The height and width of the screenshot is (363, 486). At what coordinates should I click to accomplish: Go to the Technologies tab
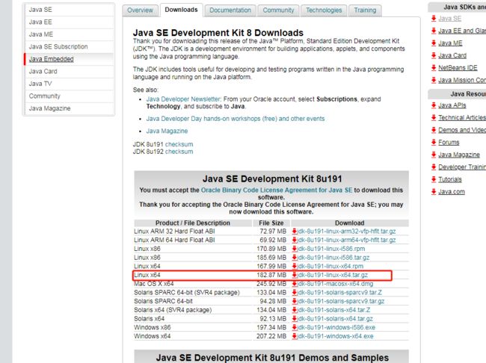(x=324, y=10)
